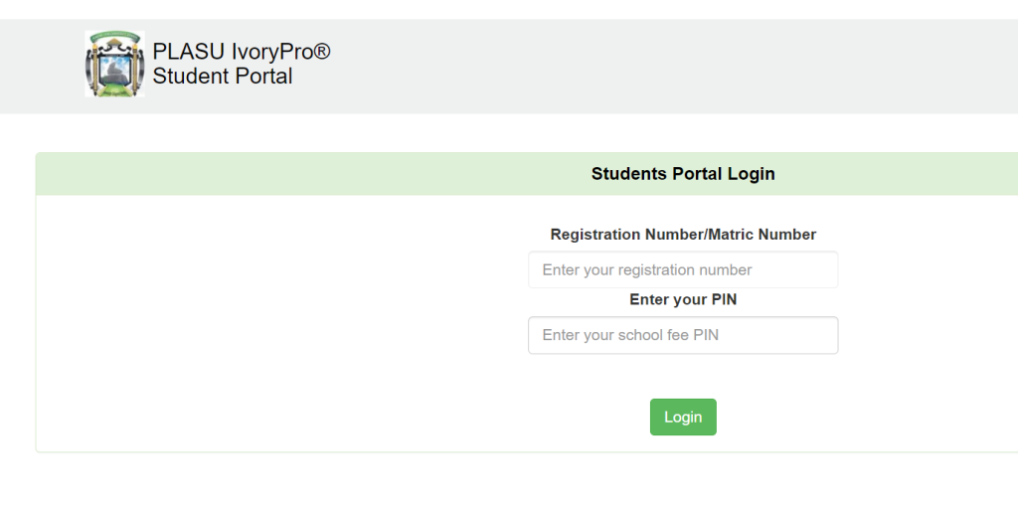Click the registered trademark symbol after IvoryPro
This screenshot has height=508, width=1018.
[322, 52]
